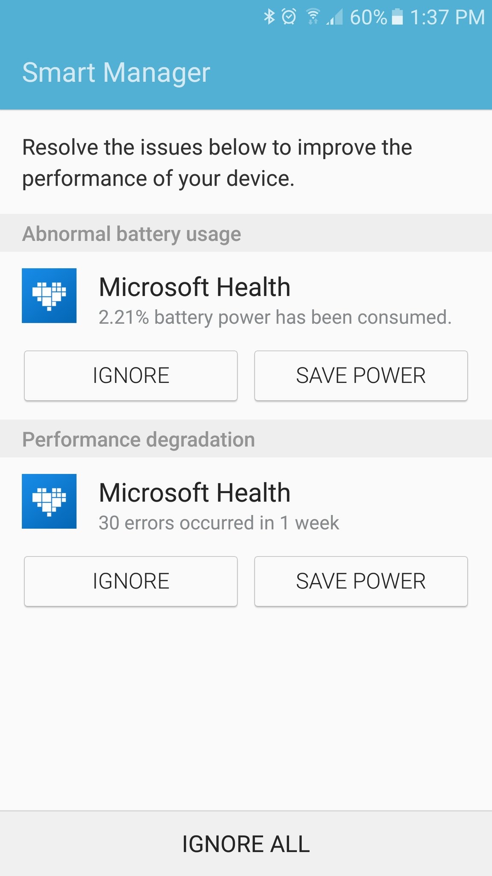This screenshot has width=492, height=876.
Task: Tap IGNORE ALL at the bottom
Action: point(246,843)
